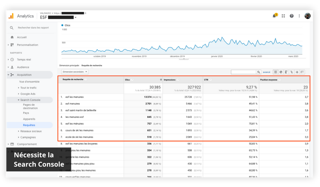The width and height of the screenshot is (320, 187).
Task: Click the Comportement window icon
Action: 12,144
